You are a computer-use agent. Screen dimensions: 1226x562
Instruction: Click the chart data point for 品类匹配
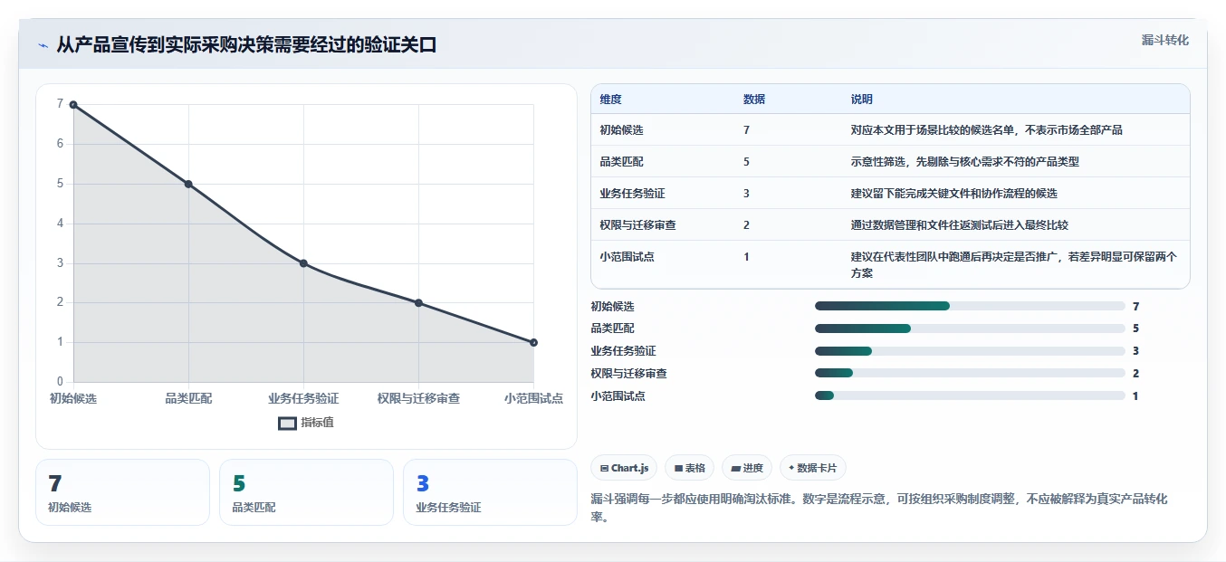pos(188,184)
